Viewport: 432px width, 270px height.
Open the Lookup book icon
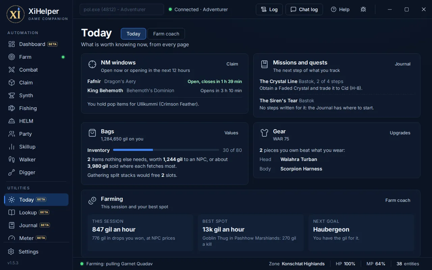click(x=12, y=212)
